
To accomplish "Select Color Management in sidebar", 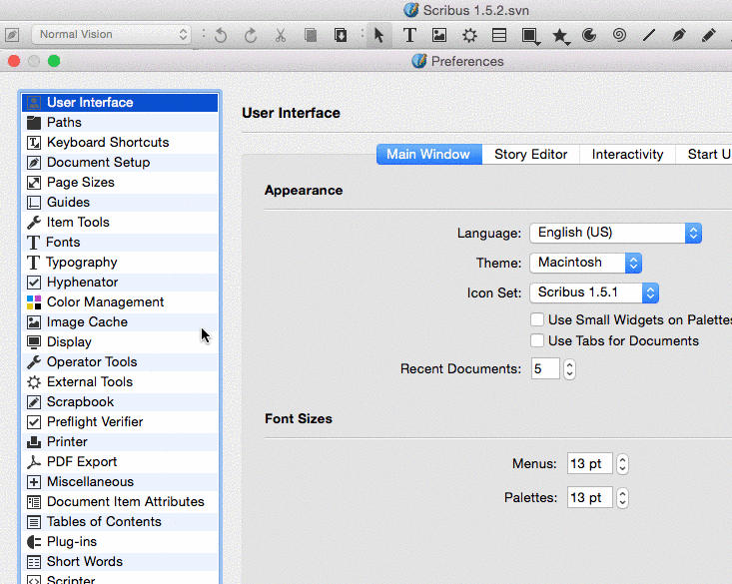I will 105,302.
